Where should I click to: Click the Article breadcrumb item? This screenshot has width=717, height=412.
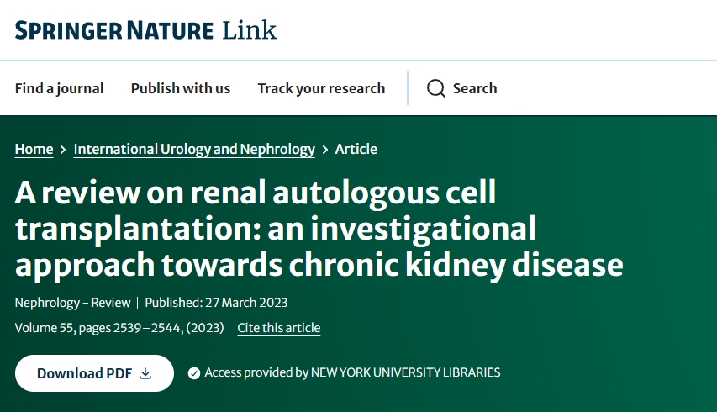tap(356, 149)
